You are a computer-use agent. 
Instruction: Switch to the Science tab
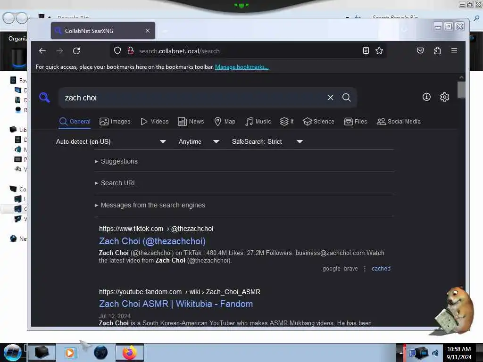(318, 122)
